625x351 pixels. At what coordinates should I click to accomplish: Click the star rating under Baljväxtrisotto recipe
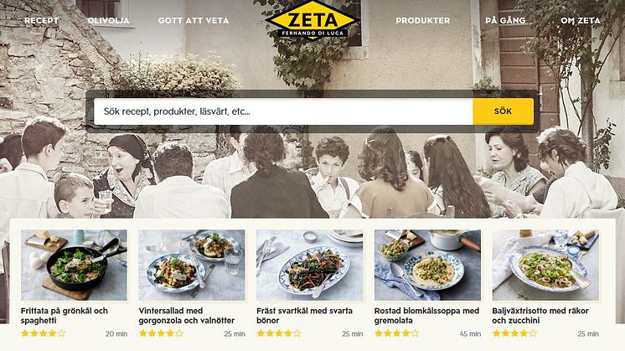pyautogui.click(x=514, y=333)
